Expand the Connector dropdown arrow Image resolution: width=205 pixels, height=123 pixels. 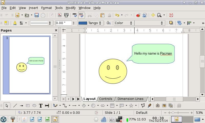[69, 105]
